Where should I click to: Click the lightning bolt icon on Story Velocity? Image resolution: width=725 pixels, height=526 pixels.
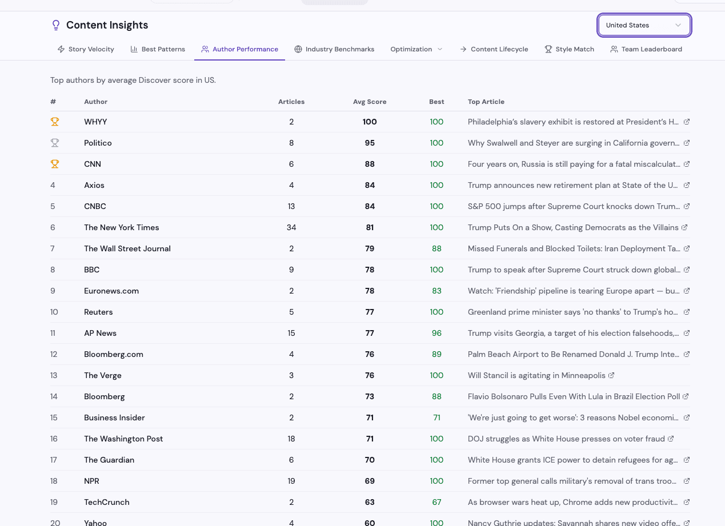pos(61,49)
